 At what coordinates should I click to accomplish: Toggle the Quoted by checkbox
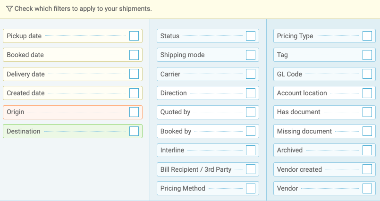coord(251,112)
